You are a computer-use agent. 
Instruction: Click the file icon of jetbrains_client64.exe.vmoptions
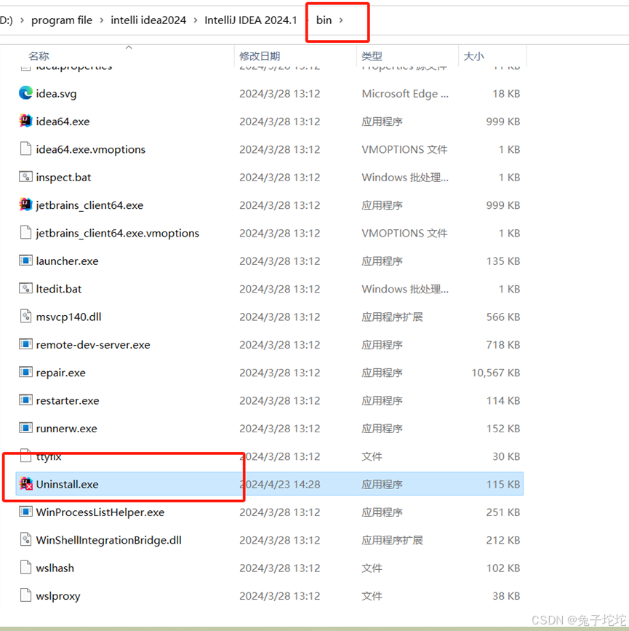25,233
